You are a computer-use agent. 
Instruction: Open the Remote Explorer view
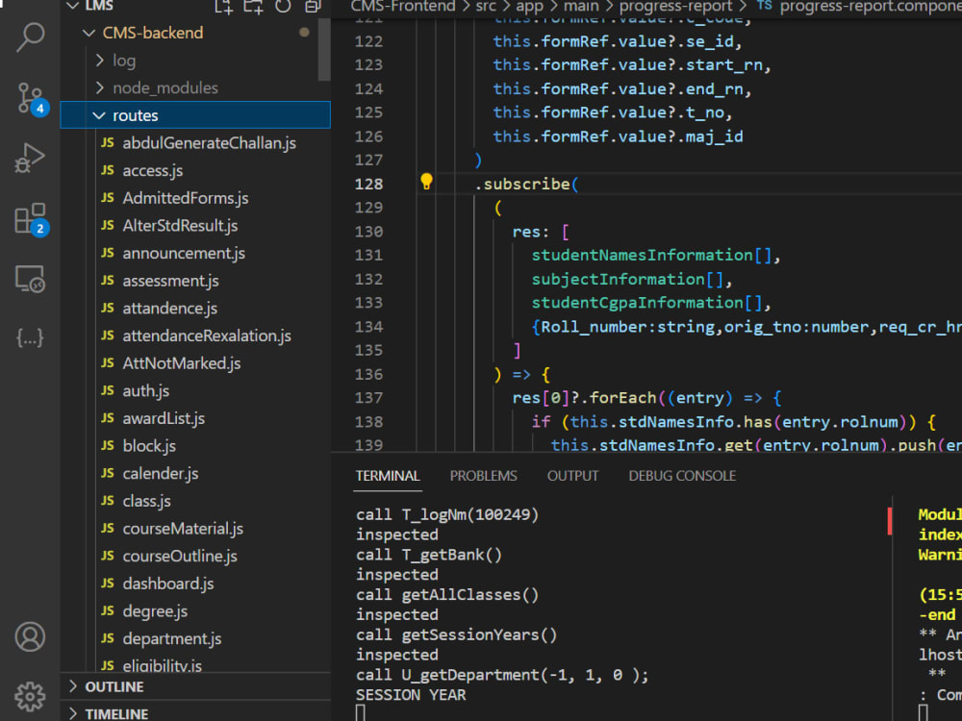(x=28, y=279)
